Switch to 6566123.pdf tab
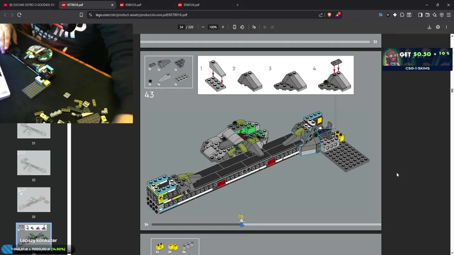The image size is (454, 255). [x=145, y=5]
